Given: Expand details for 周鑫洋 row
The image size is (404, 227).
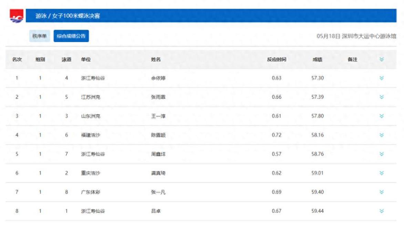Looking at the screenshot, I should [x=382, y=154].
